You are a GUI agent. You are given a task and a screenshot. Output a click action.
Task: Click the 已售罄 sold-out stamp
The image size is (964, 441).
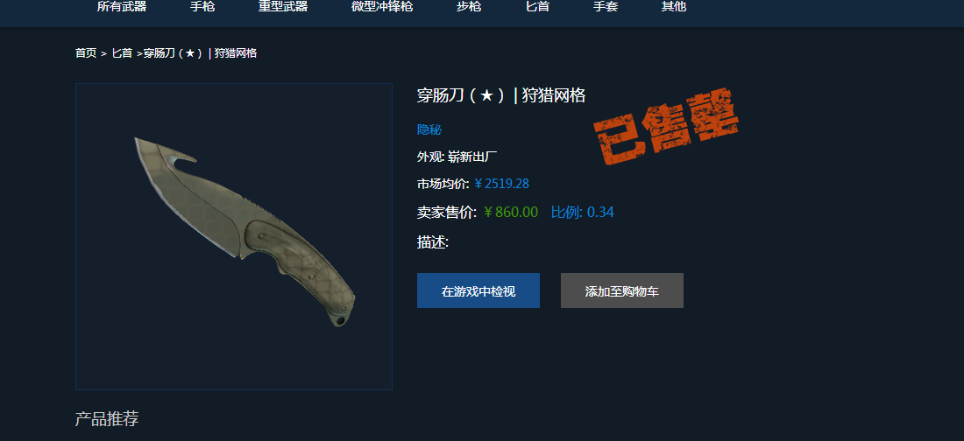[666, 128]
